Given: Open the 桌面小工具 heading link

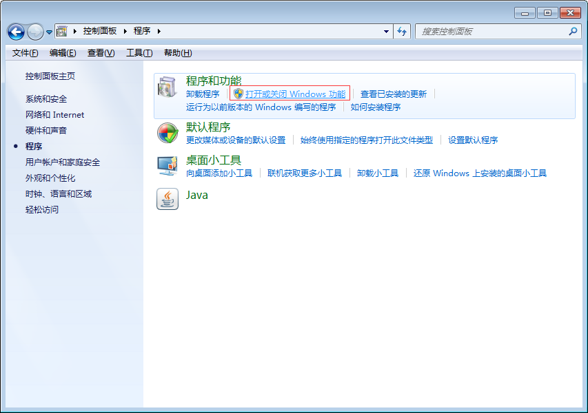Looking at the screenshot, I should [214, 160].
